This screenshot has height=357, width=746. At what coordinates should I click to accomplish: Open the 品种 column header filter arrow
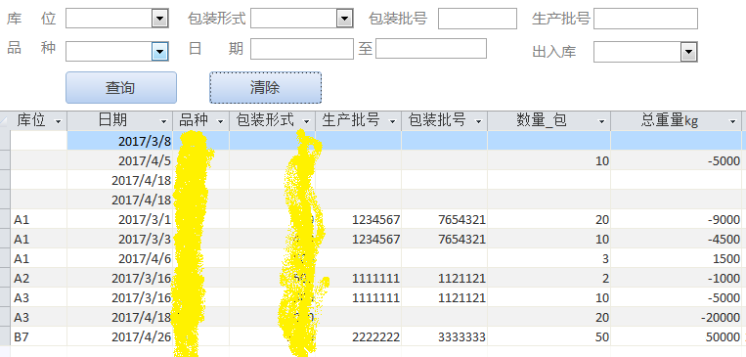pos(221,122)
